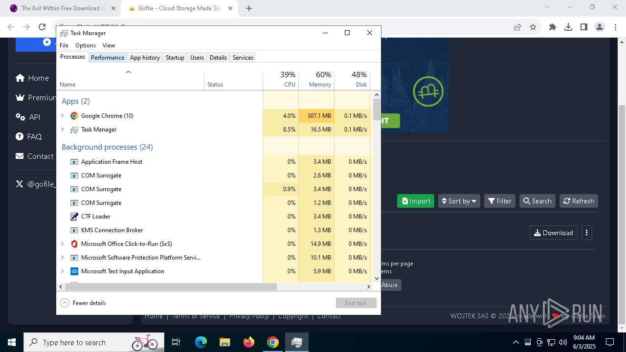Open File Explorer from the taskbar

pyautogui.click(x=225, y=342)
